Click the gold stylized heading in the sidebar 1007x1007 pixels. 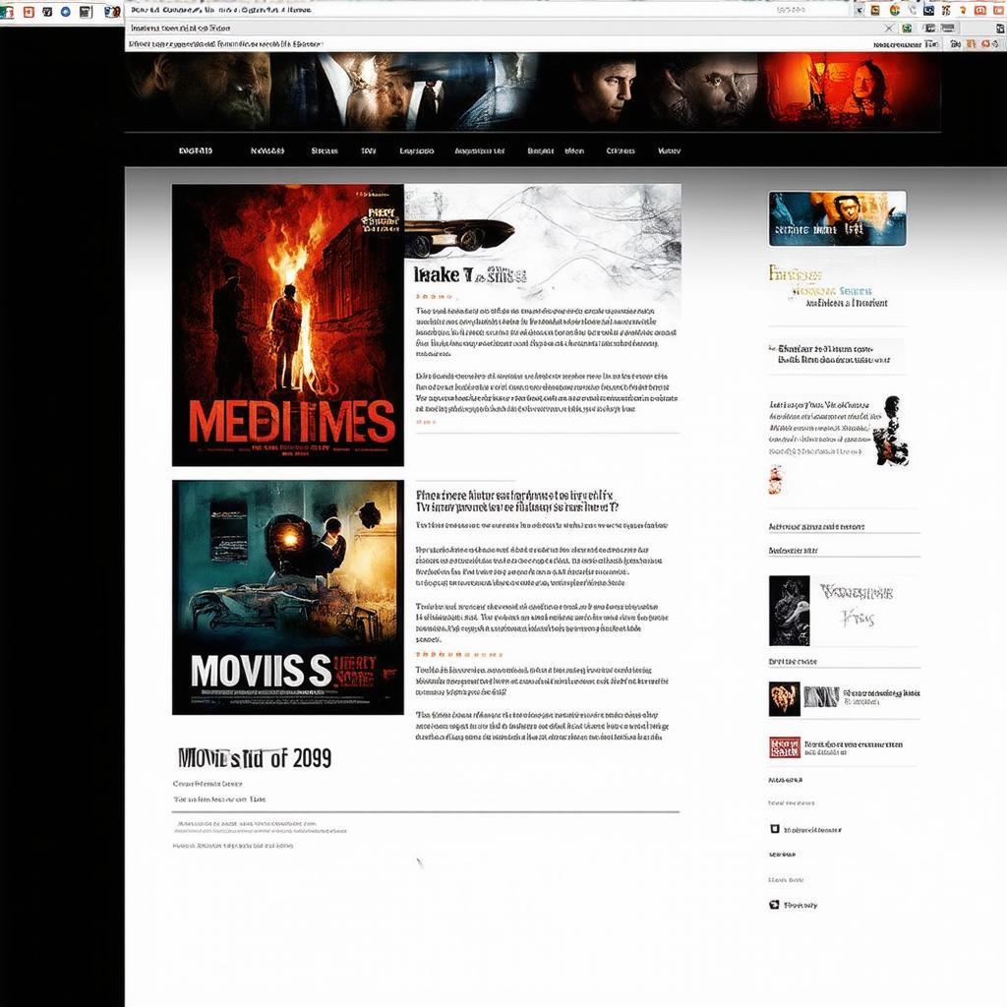pyautogui.click(x=795, y=274)
